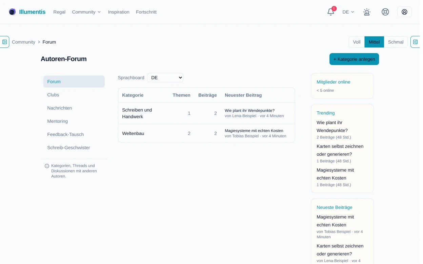This screenshot has height=264, width=423.
Task: Select the Mittel layout width
Action: pos(374,42)
